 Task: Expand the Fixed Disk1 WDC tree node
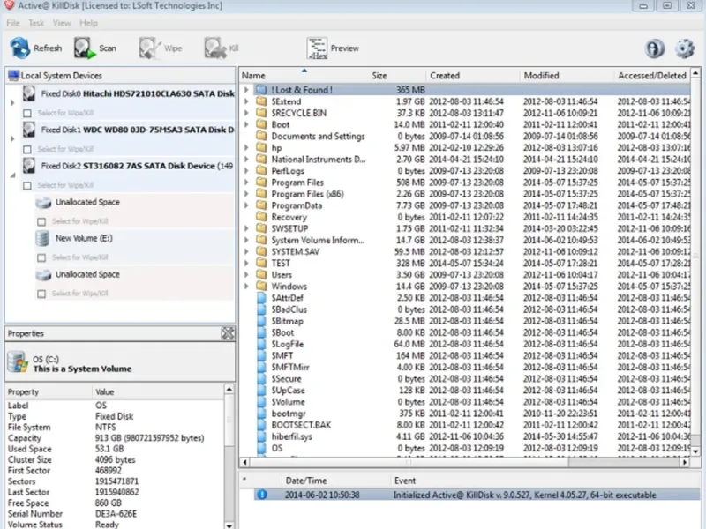(x=11, y=138)
